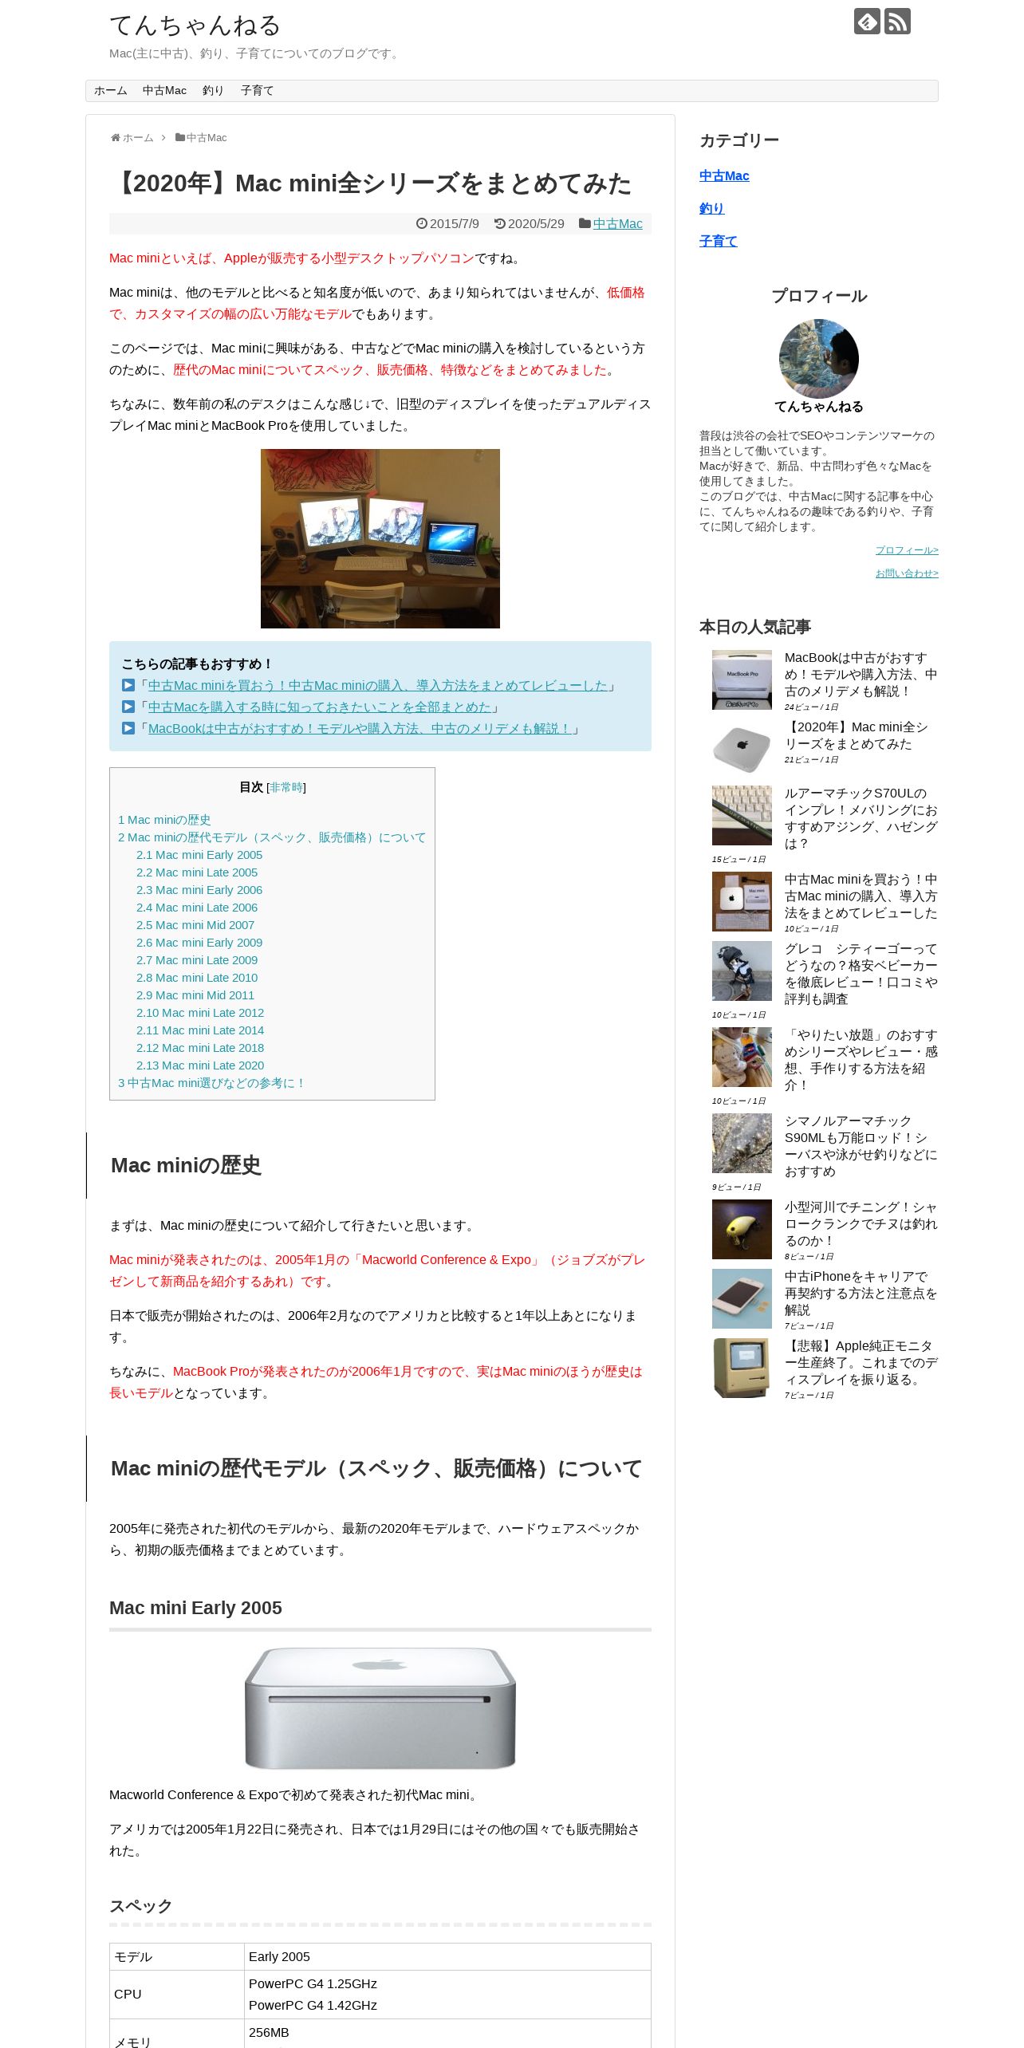
Task: Jump to 2.10 Mac mini Late 2012
Action: [200, 1013]
